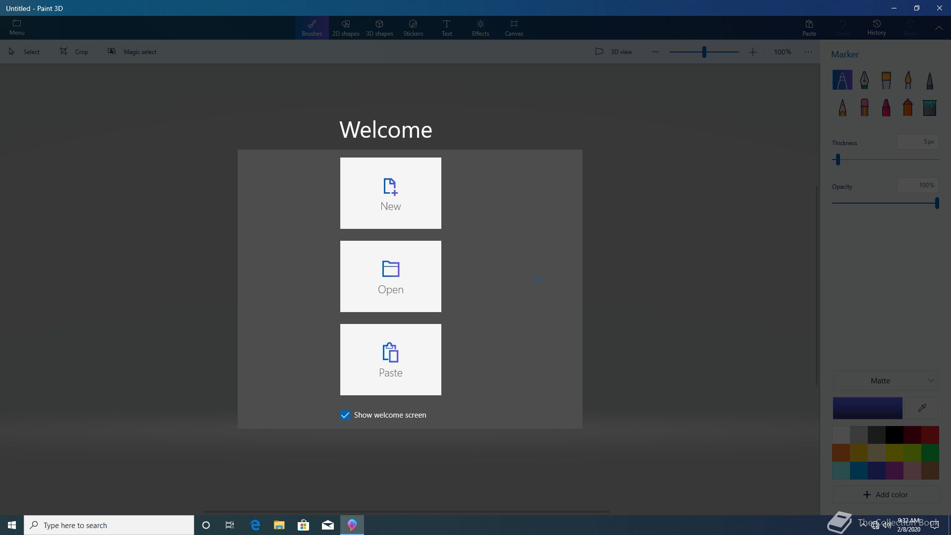Expand the Matte material dropdown
This screenshot has height=535, width=951.
pos(886,380)
